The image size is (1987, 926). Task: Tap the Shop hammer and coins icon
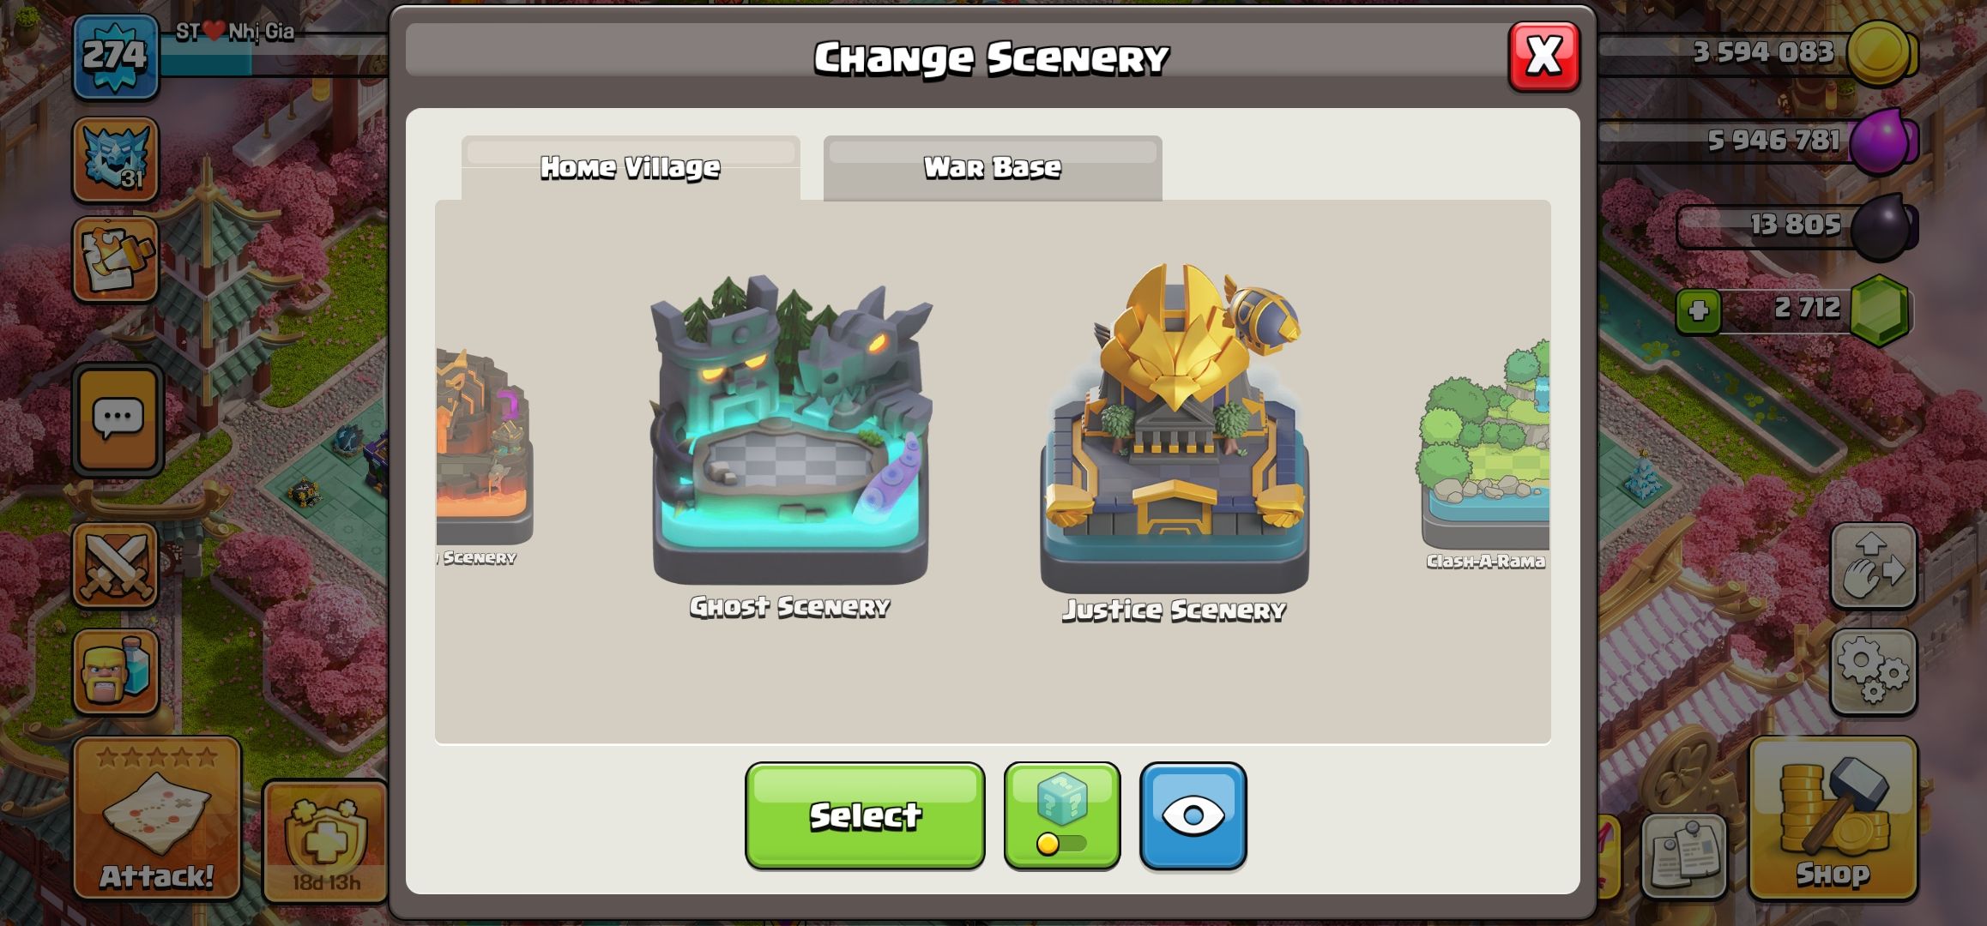1833,819
